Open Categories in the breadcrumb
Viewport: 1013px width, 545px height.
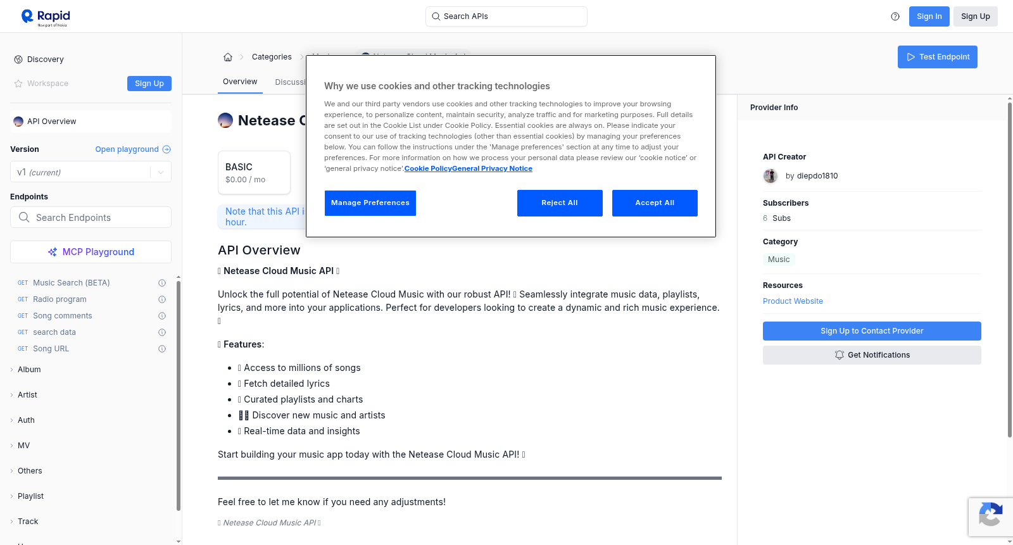pos(272,57)
